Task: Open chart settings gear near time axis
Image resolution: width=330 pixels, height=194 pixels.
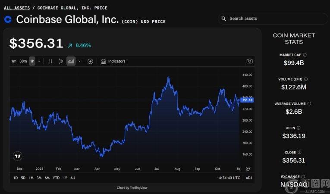Action: coord(248,169)
